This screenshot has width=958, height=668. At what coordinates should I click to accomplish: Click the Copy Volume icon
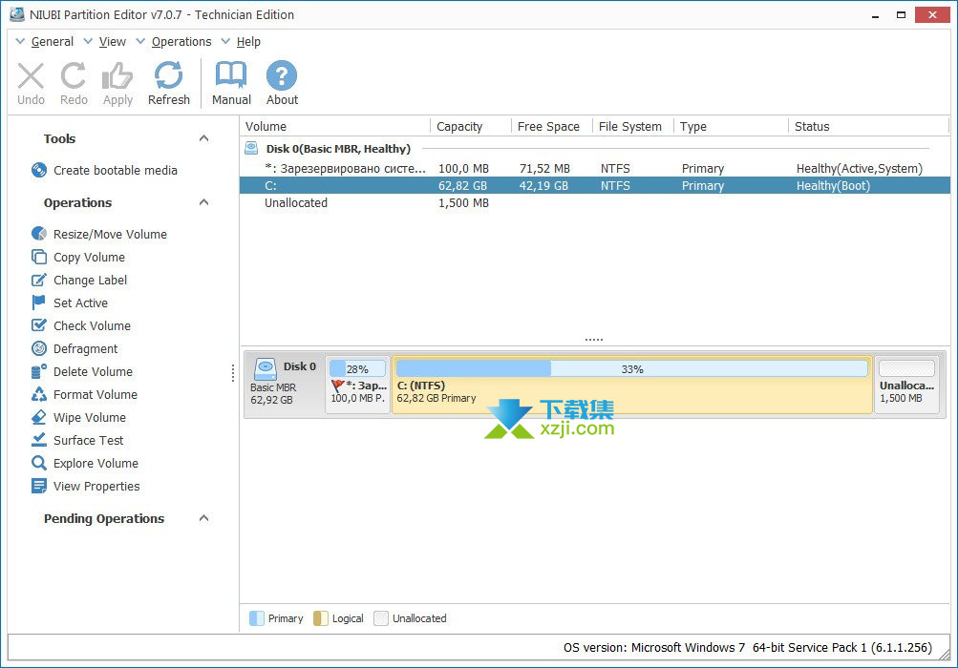click(x=39, y=257)
